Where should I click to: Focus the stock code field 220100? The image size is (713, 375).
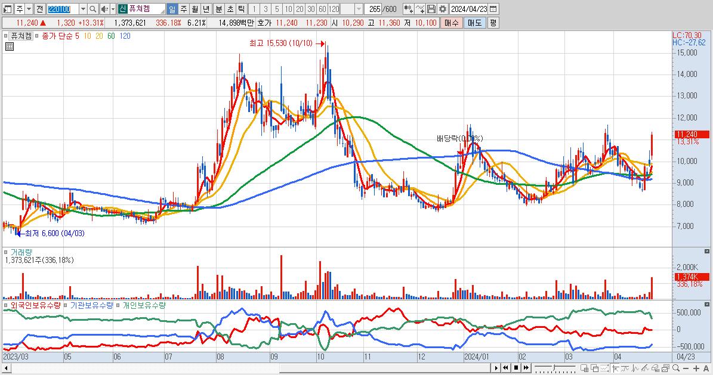[x=63, y=8]
